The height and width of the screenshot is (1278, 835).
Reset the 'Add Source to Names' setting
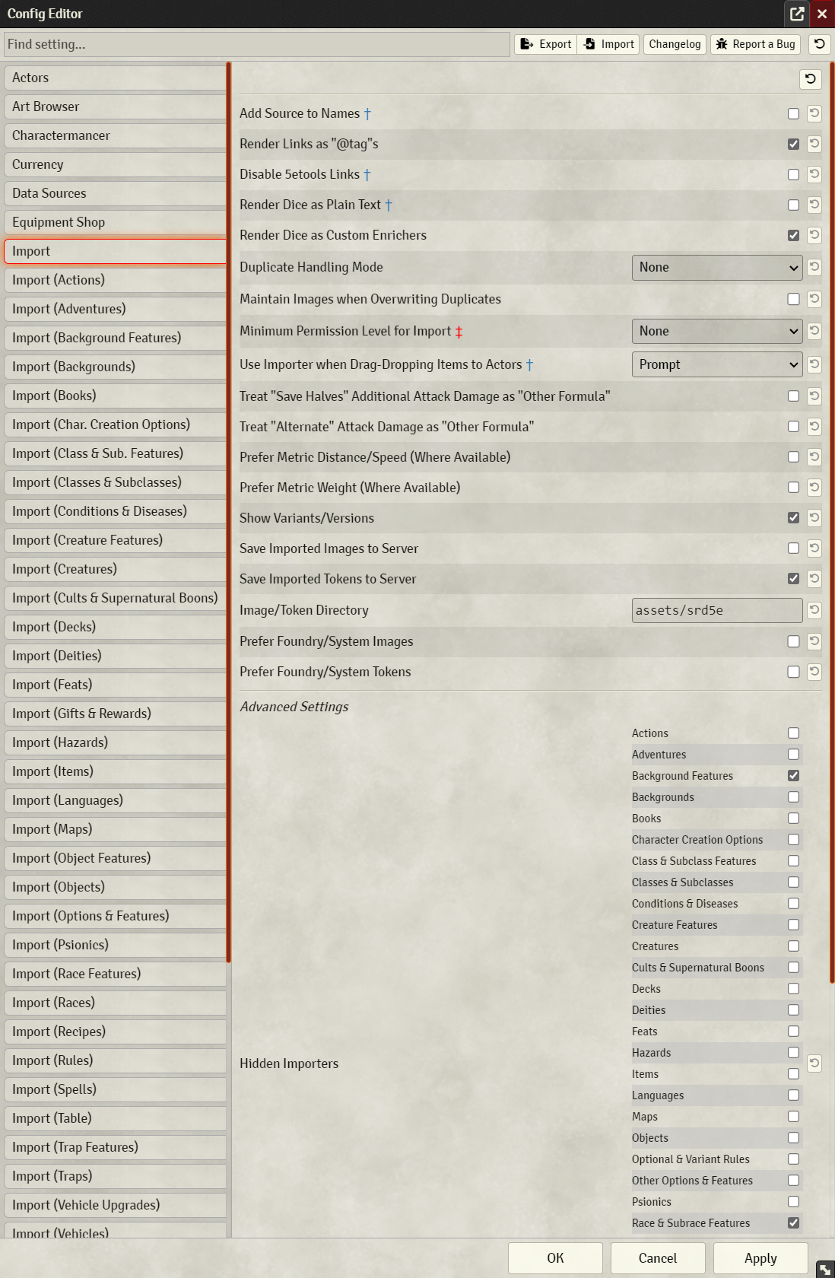814,113
